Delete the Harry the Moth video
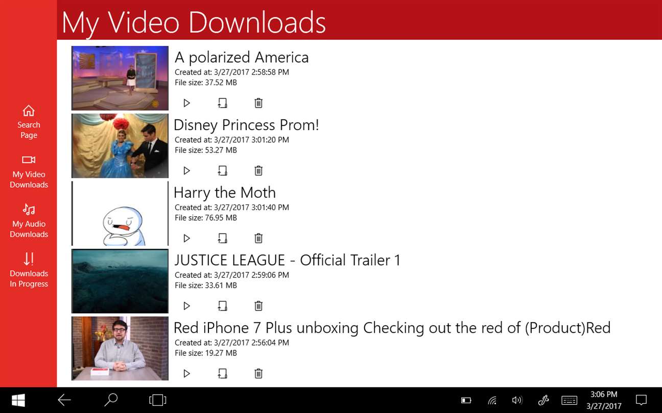 [x=258, y=238]
